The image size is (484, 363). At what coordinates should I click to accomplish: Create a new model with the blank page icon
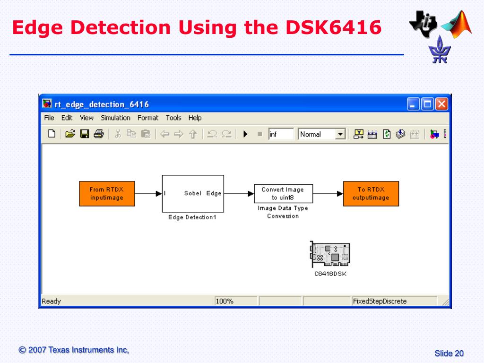(x=52, y=134)
